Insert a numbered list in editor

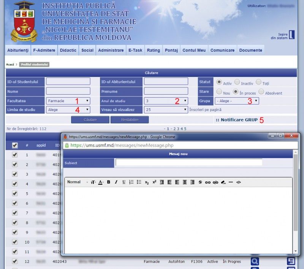pos(131,182)
